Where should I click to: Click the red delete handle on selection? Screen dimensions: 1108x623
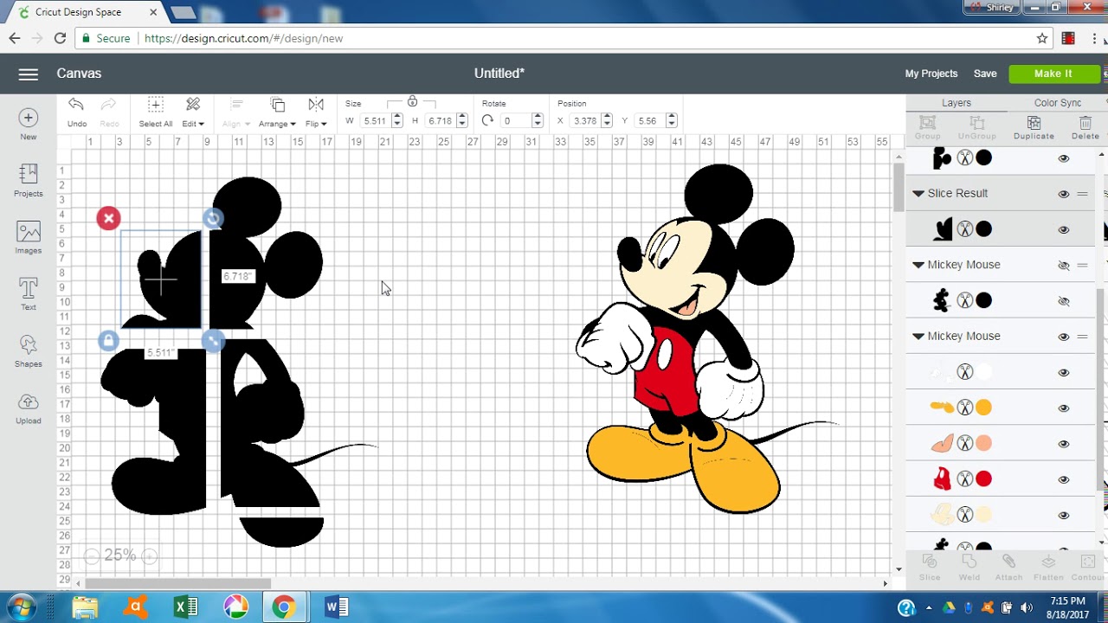click(108, 218)
